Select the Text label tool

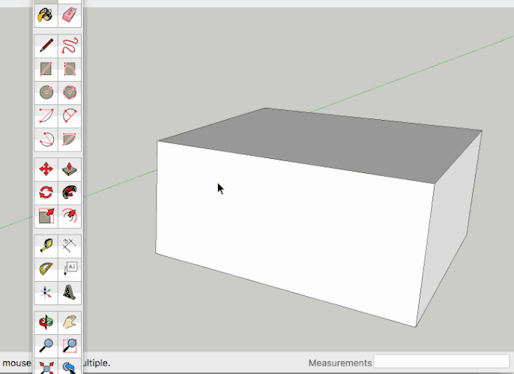(70, 269)
